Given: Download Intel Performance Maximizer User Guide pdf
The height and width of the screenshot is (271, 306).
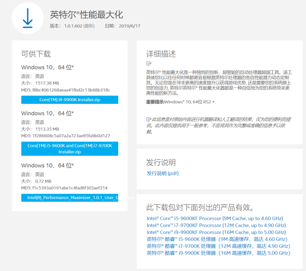Looking at the screenshot, I should (x=70, y=198).
